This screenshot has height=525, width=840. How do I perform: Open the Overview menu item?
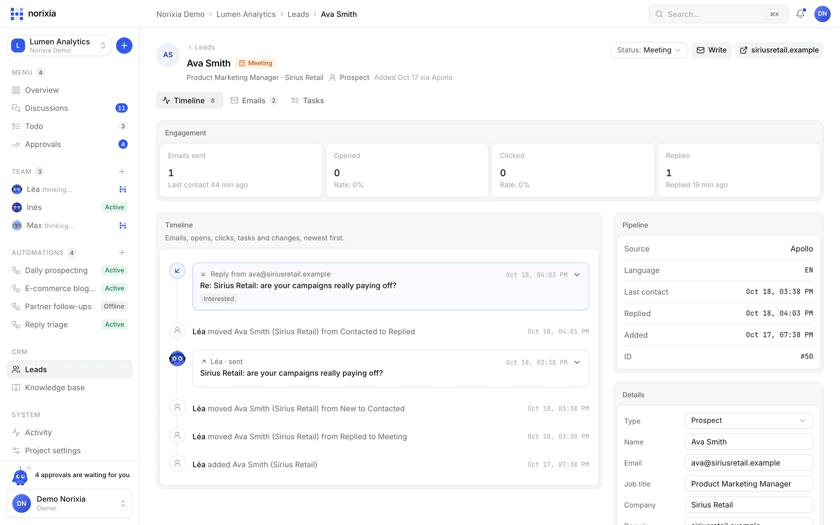pos(69,90)
